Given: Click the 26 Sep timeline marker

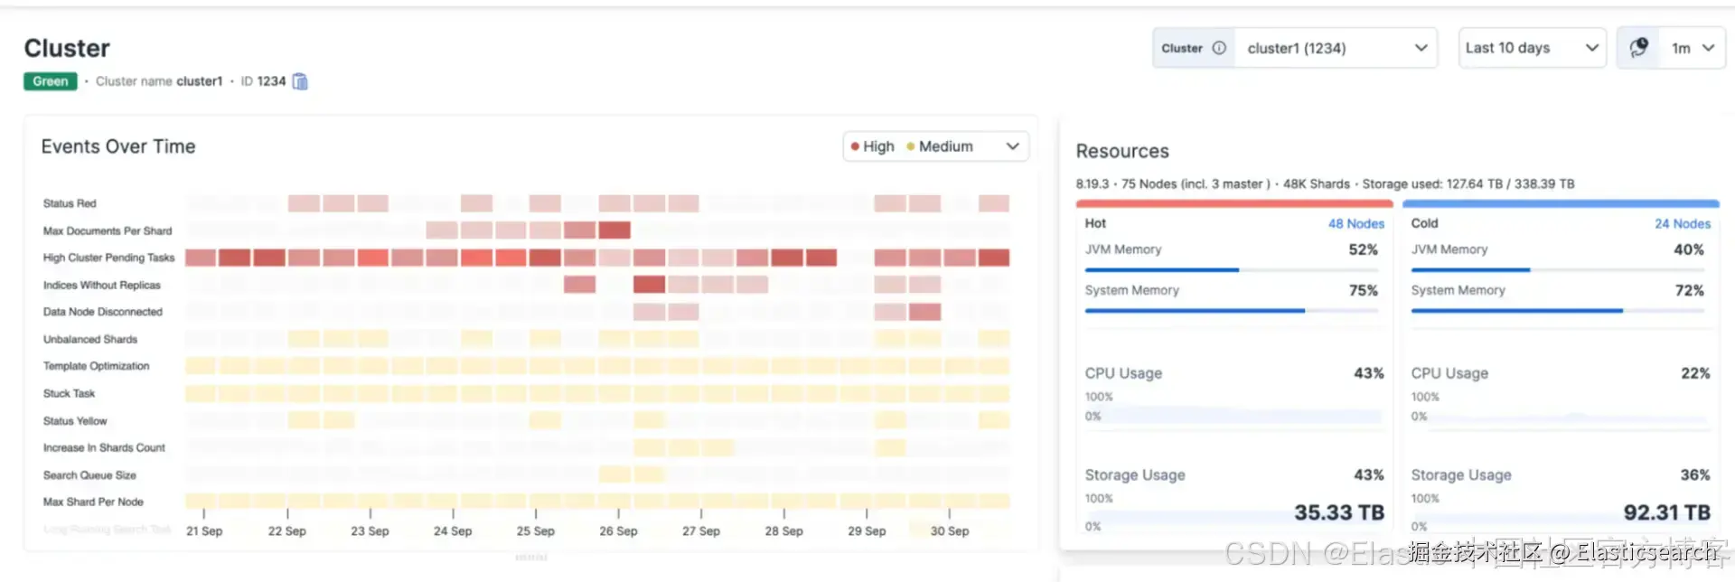Looking at the screenshot, I should (x=618, y=530).
